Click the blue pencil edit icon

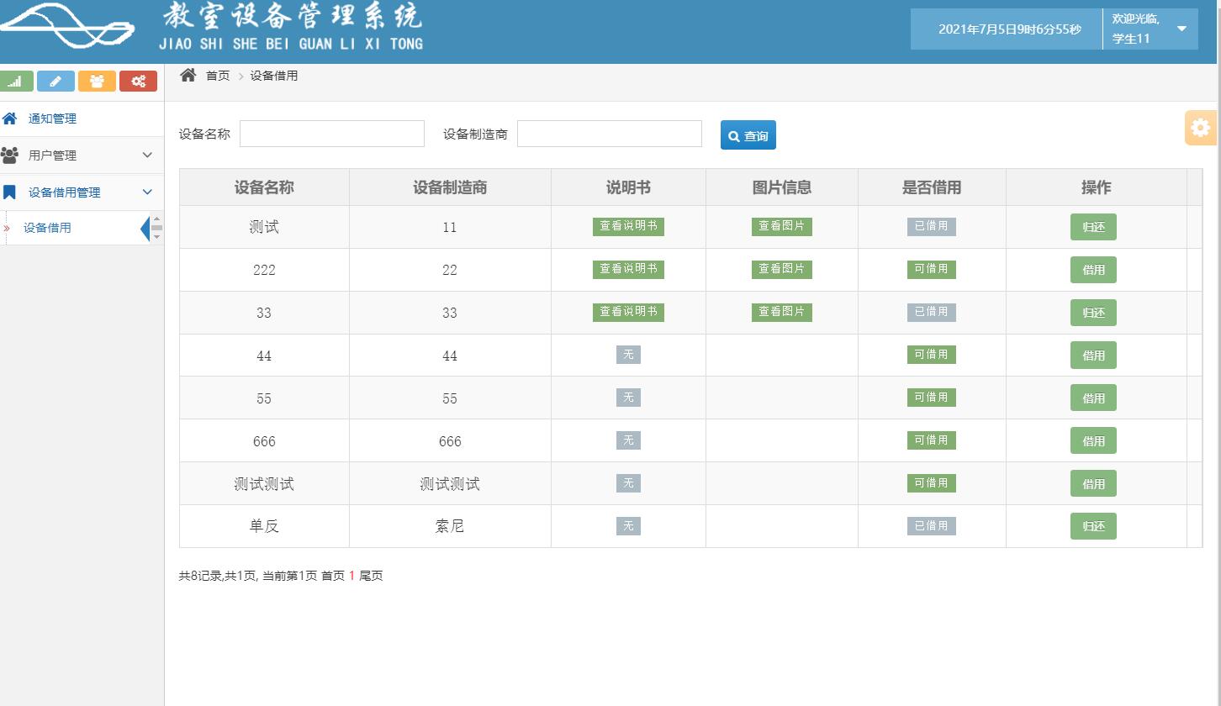click(56, 81)
